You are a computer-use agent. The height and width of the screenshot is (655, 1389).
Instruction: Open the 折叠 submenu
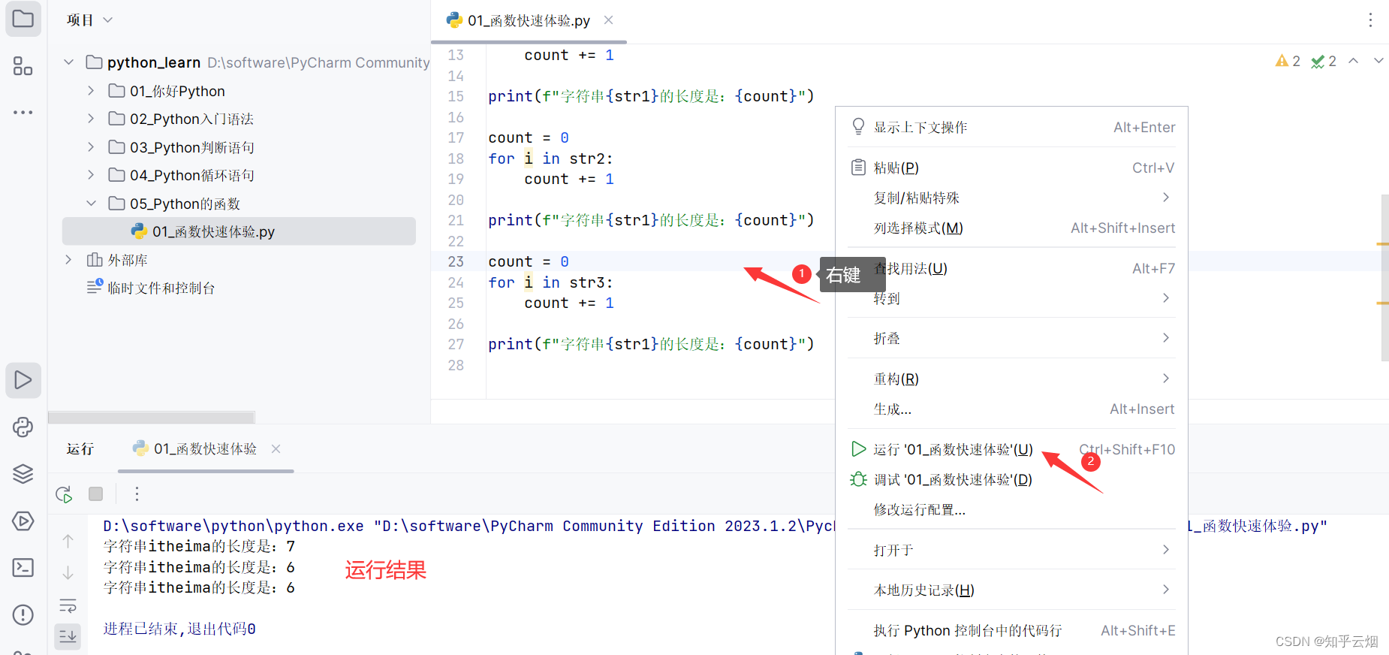click(1011, 338)
